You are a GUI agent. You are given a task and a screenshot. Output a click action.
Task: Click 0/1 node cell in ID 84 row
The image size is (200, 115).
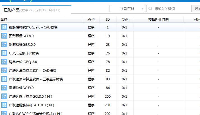(124, 88)
